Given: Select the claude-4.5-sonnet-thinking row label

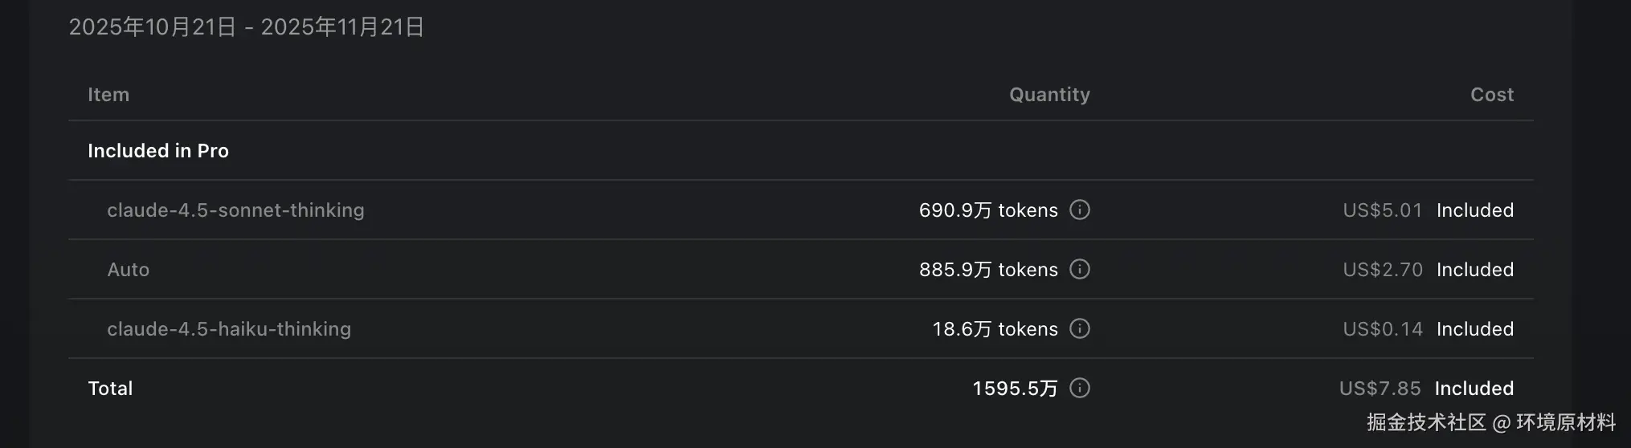Looking at the screenshot, I should (235, 210).
